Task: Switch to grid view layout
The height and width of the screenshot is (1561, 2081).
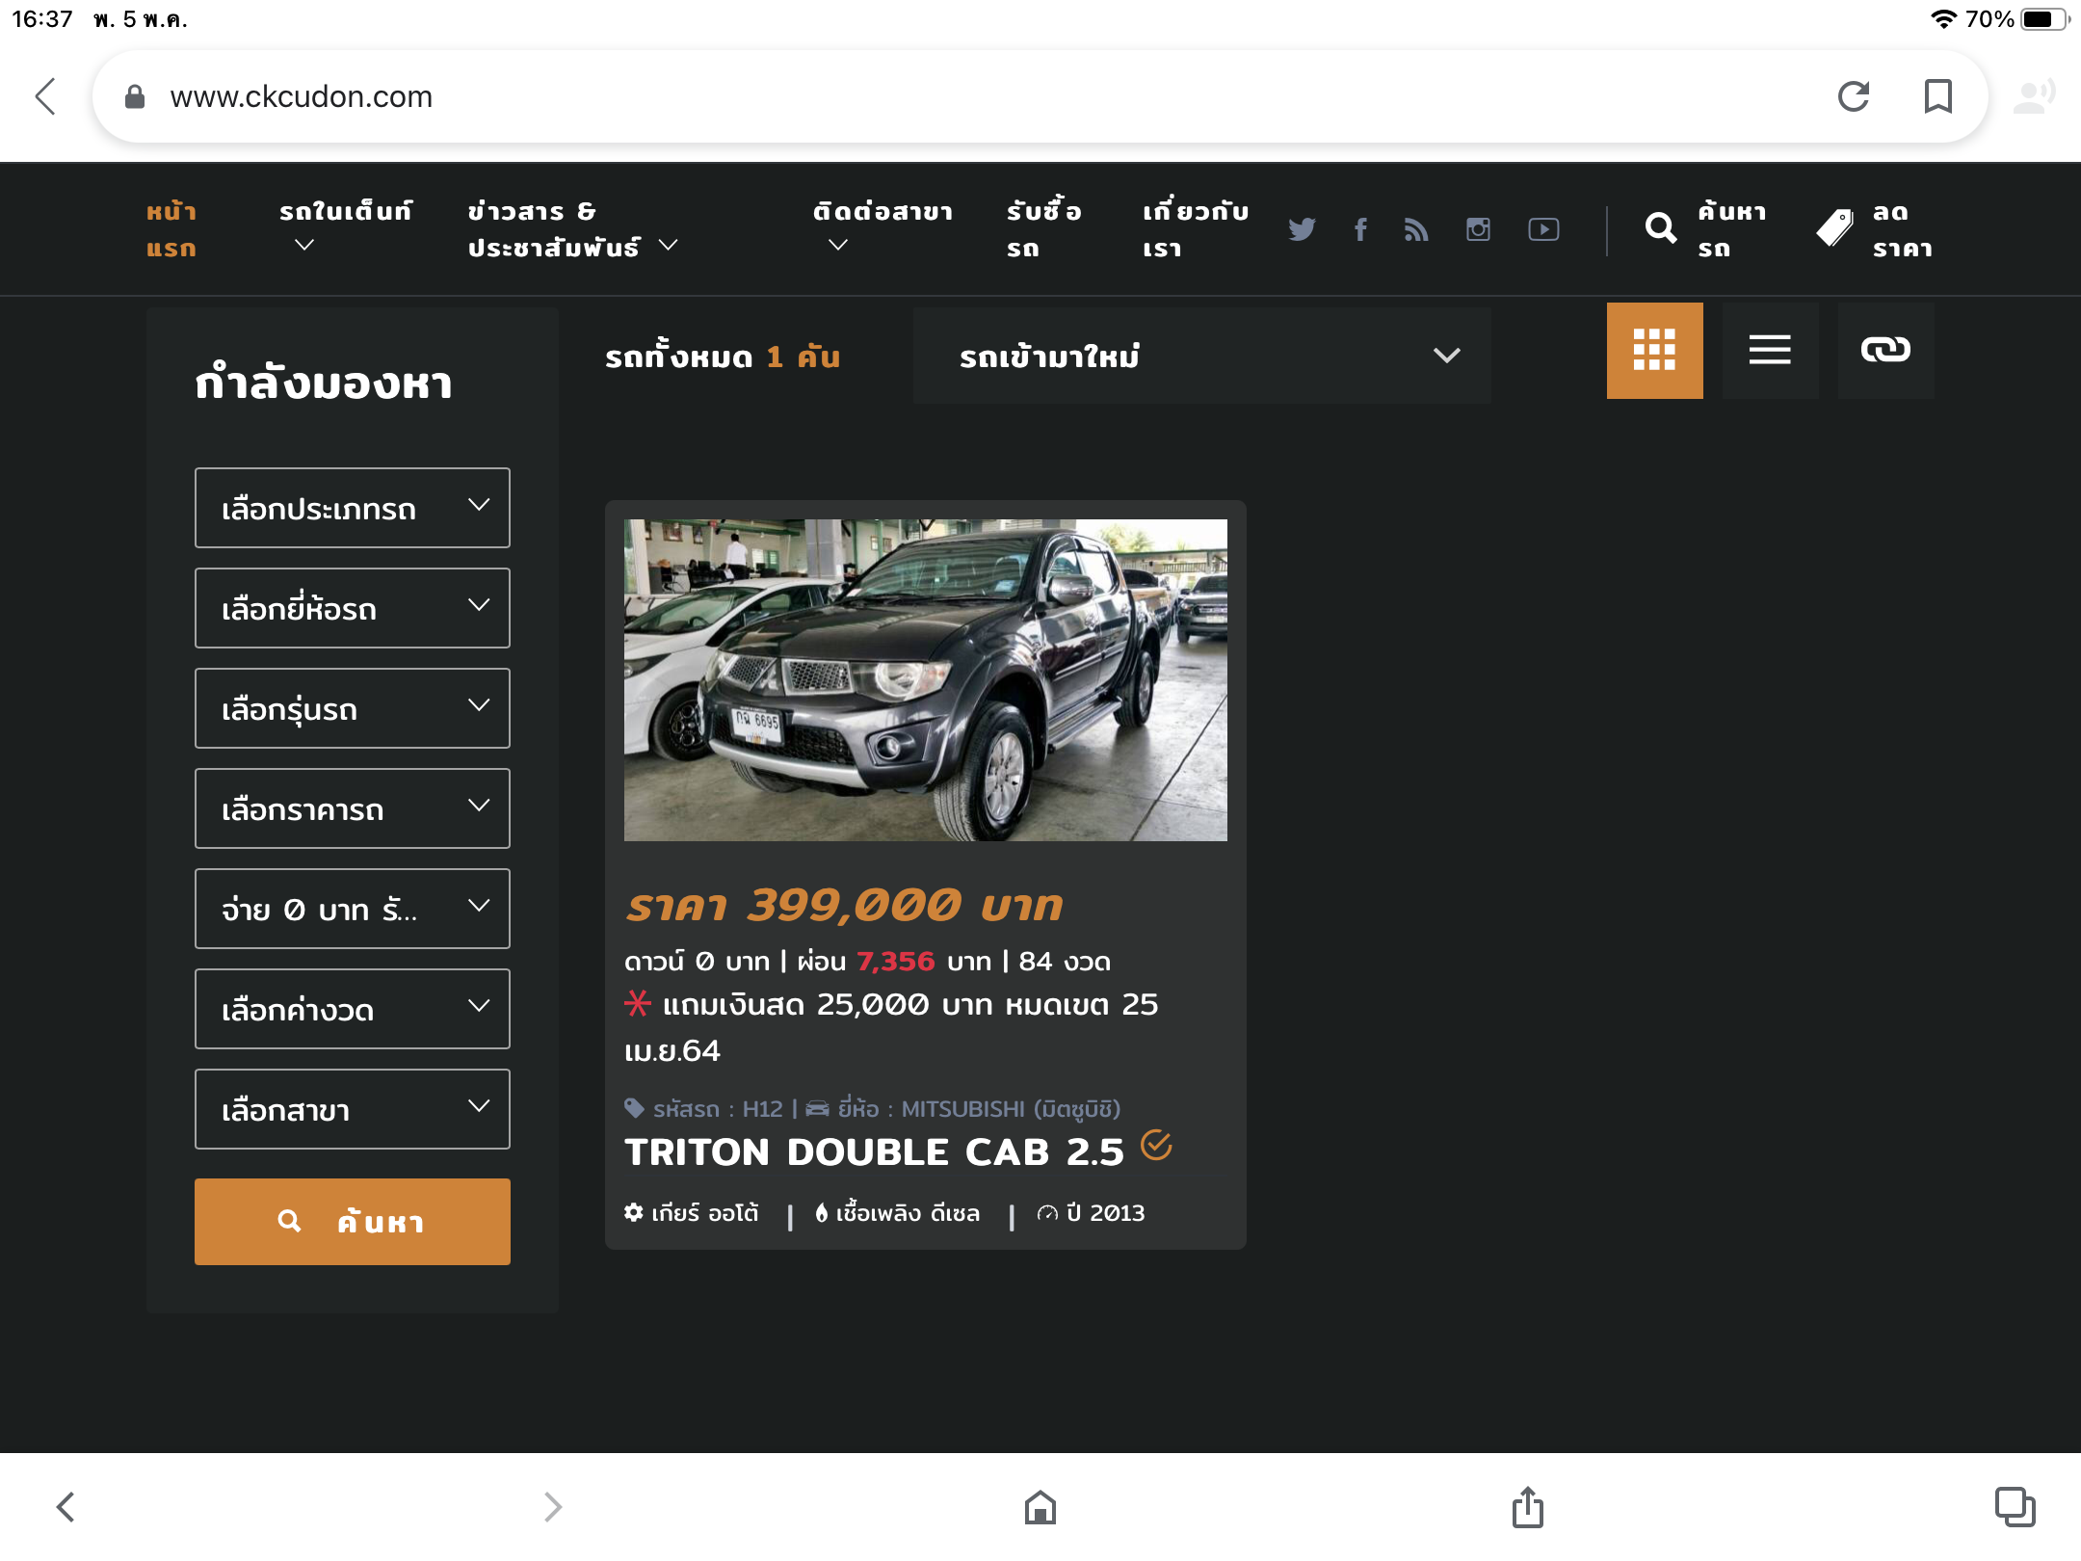Action: tap(1654, 351)
